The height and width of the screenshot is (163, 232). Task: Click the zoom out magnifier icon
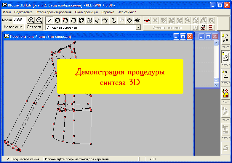(39, 20)
